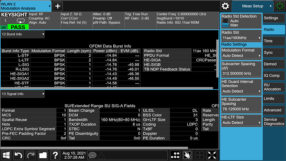Click the undo arrow icon
This screenshot has height=161, width=286.
(x=19, y=155)
